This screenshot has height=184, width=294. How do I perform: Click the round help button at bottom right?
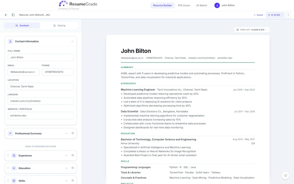pyautogui.click(x=286, y=176)
